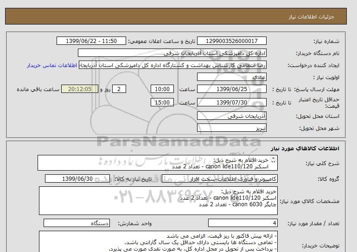Click the line چاپگر canon 6030 - تعداد 2 عدد
The height and width of the screenshot is (252, 357).
pyautogui.click(x=237, y=204)
